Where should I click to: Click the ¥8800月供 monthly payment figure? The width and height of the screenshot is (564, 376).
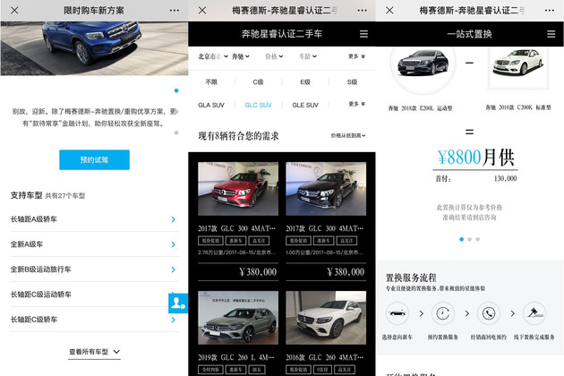coord(475,158)
